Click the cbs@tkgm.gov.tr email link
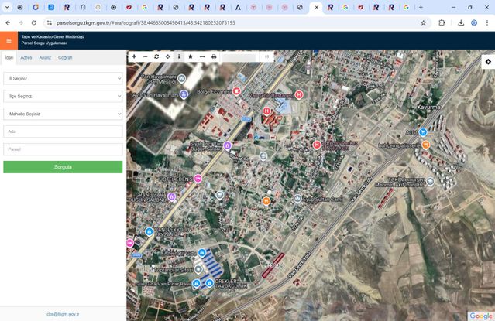 (x=63, y=314)
